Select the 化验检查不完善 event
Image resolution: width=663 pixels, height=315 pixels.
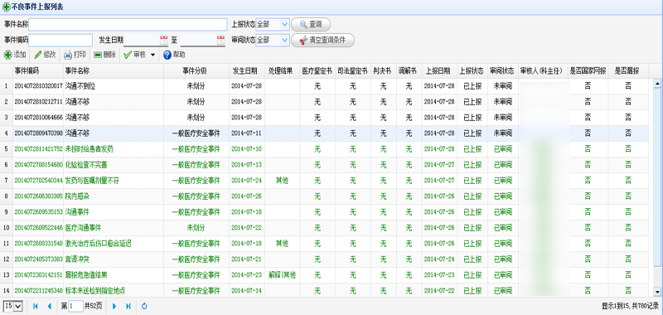coord(86,164)
